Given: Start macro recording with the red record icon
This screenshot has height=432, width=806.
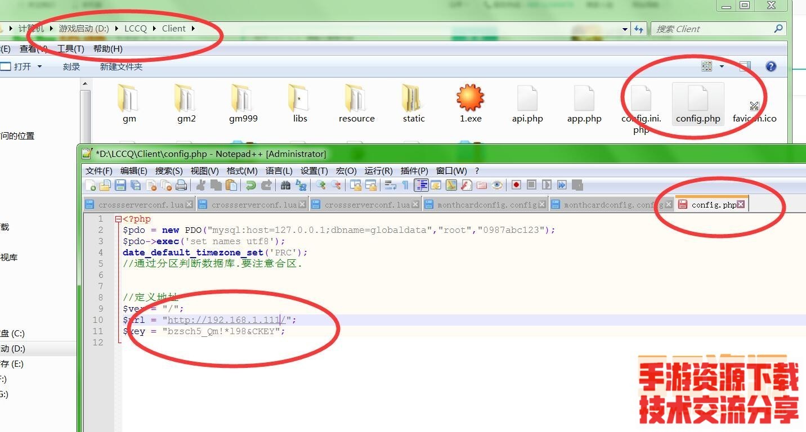Looking at the screenshot, I should click(x=516, y=185).
